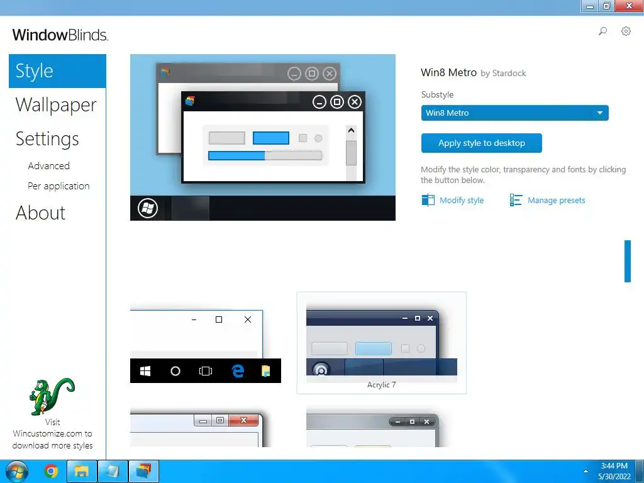Viewport: 644px width, 483px height.
Task: Click the large Win8 Metro preview image
Action: point(263,138)
